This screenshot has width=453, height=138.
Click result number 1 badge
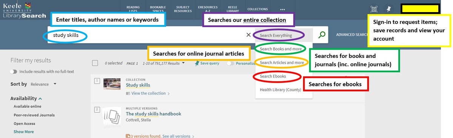97,81
